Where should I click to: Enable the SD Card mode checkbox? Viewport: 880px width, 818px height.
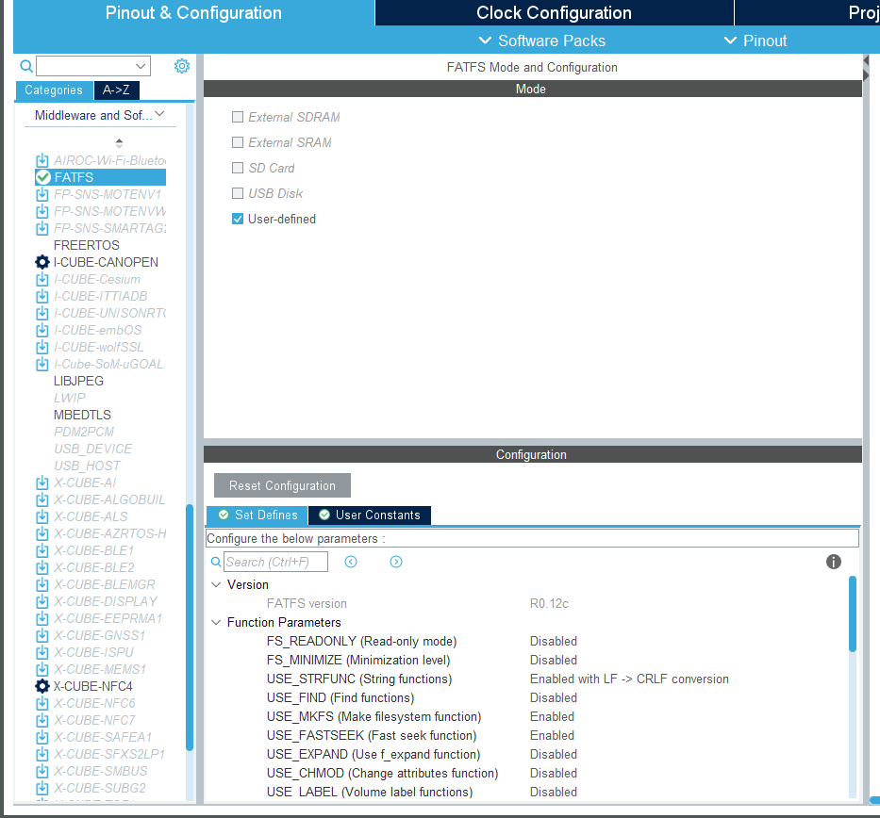point(237,168)
